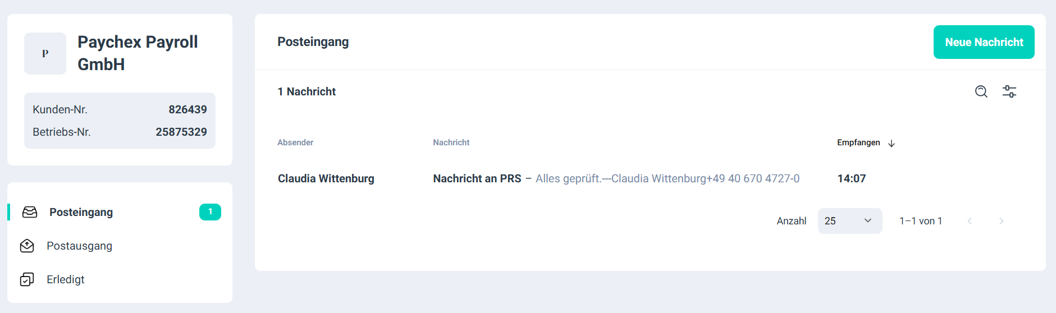
Task: Open the message filter sliders icon
Action: click(x=1009, y=91)
